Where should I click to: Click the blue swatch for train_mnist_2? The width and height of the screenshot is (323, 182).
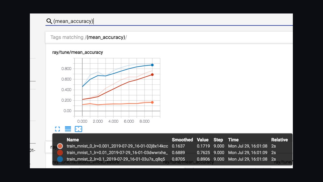coord(60,159)
